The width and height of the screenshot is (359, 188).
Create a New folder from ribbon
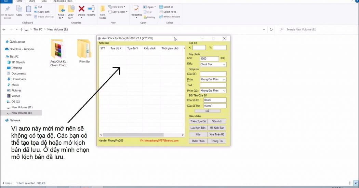103,12
